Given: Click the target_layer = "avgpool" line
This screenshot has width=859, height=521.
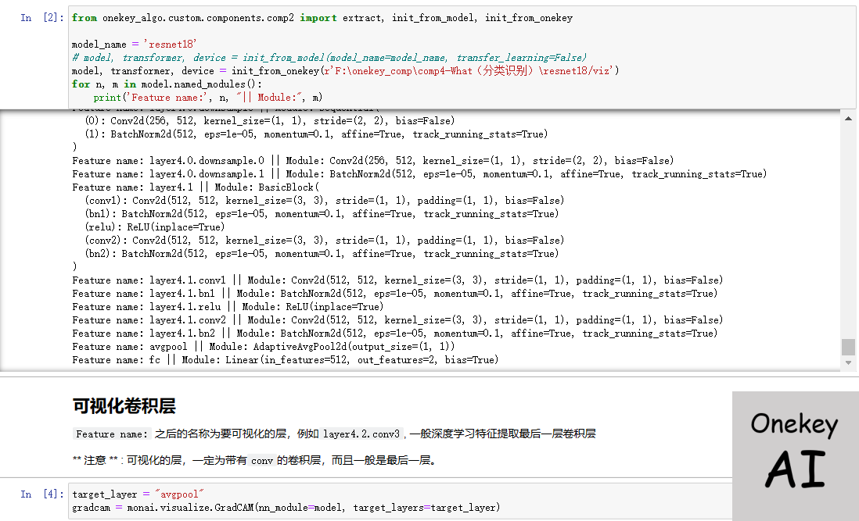Looking at the screenshot, I should tap(138, 494).
